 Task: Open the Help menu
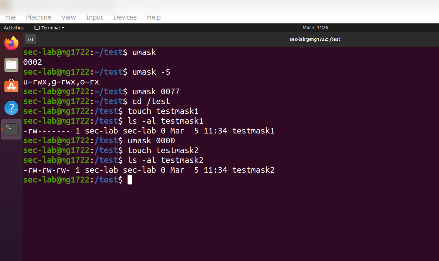tap(154, 17)
